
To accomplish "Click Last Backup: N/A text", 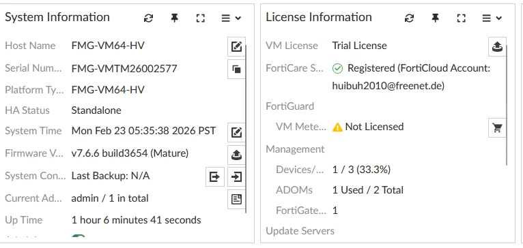I will pyautogui.click(x=111, y=176).
